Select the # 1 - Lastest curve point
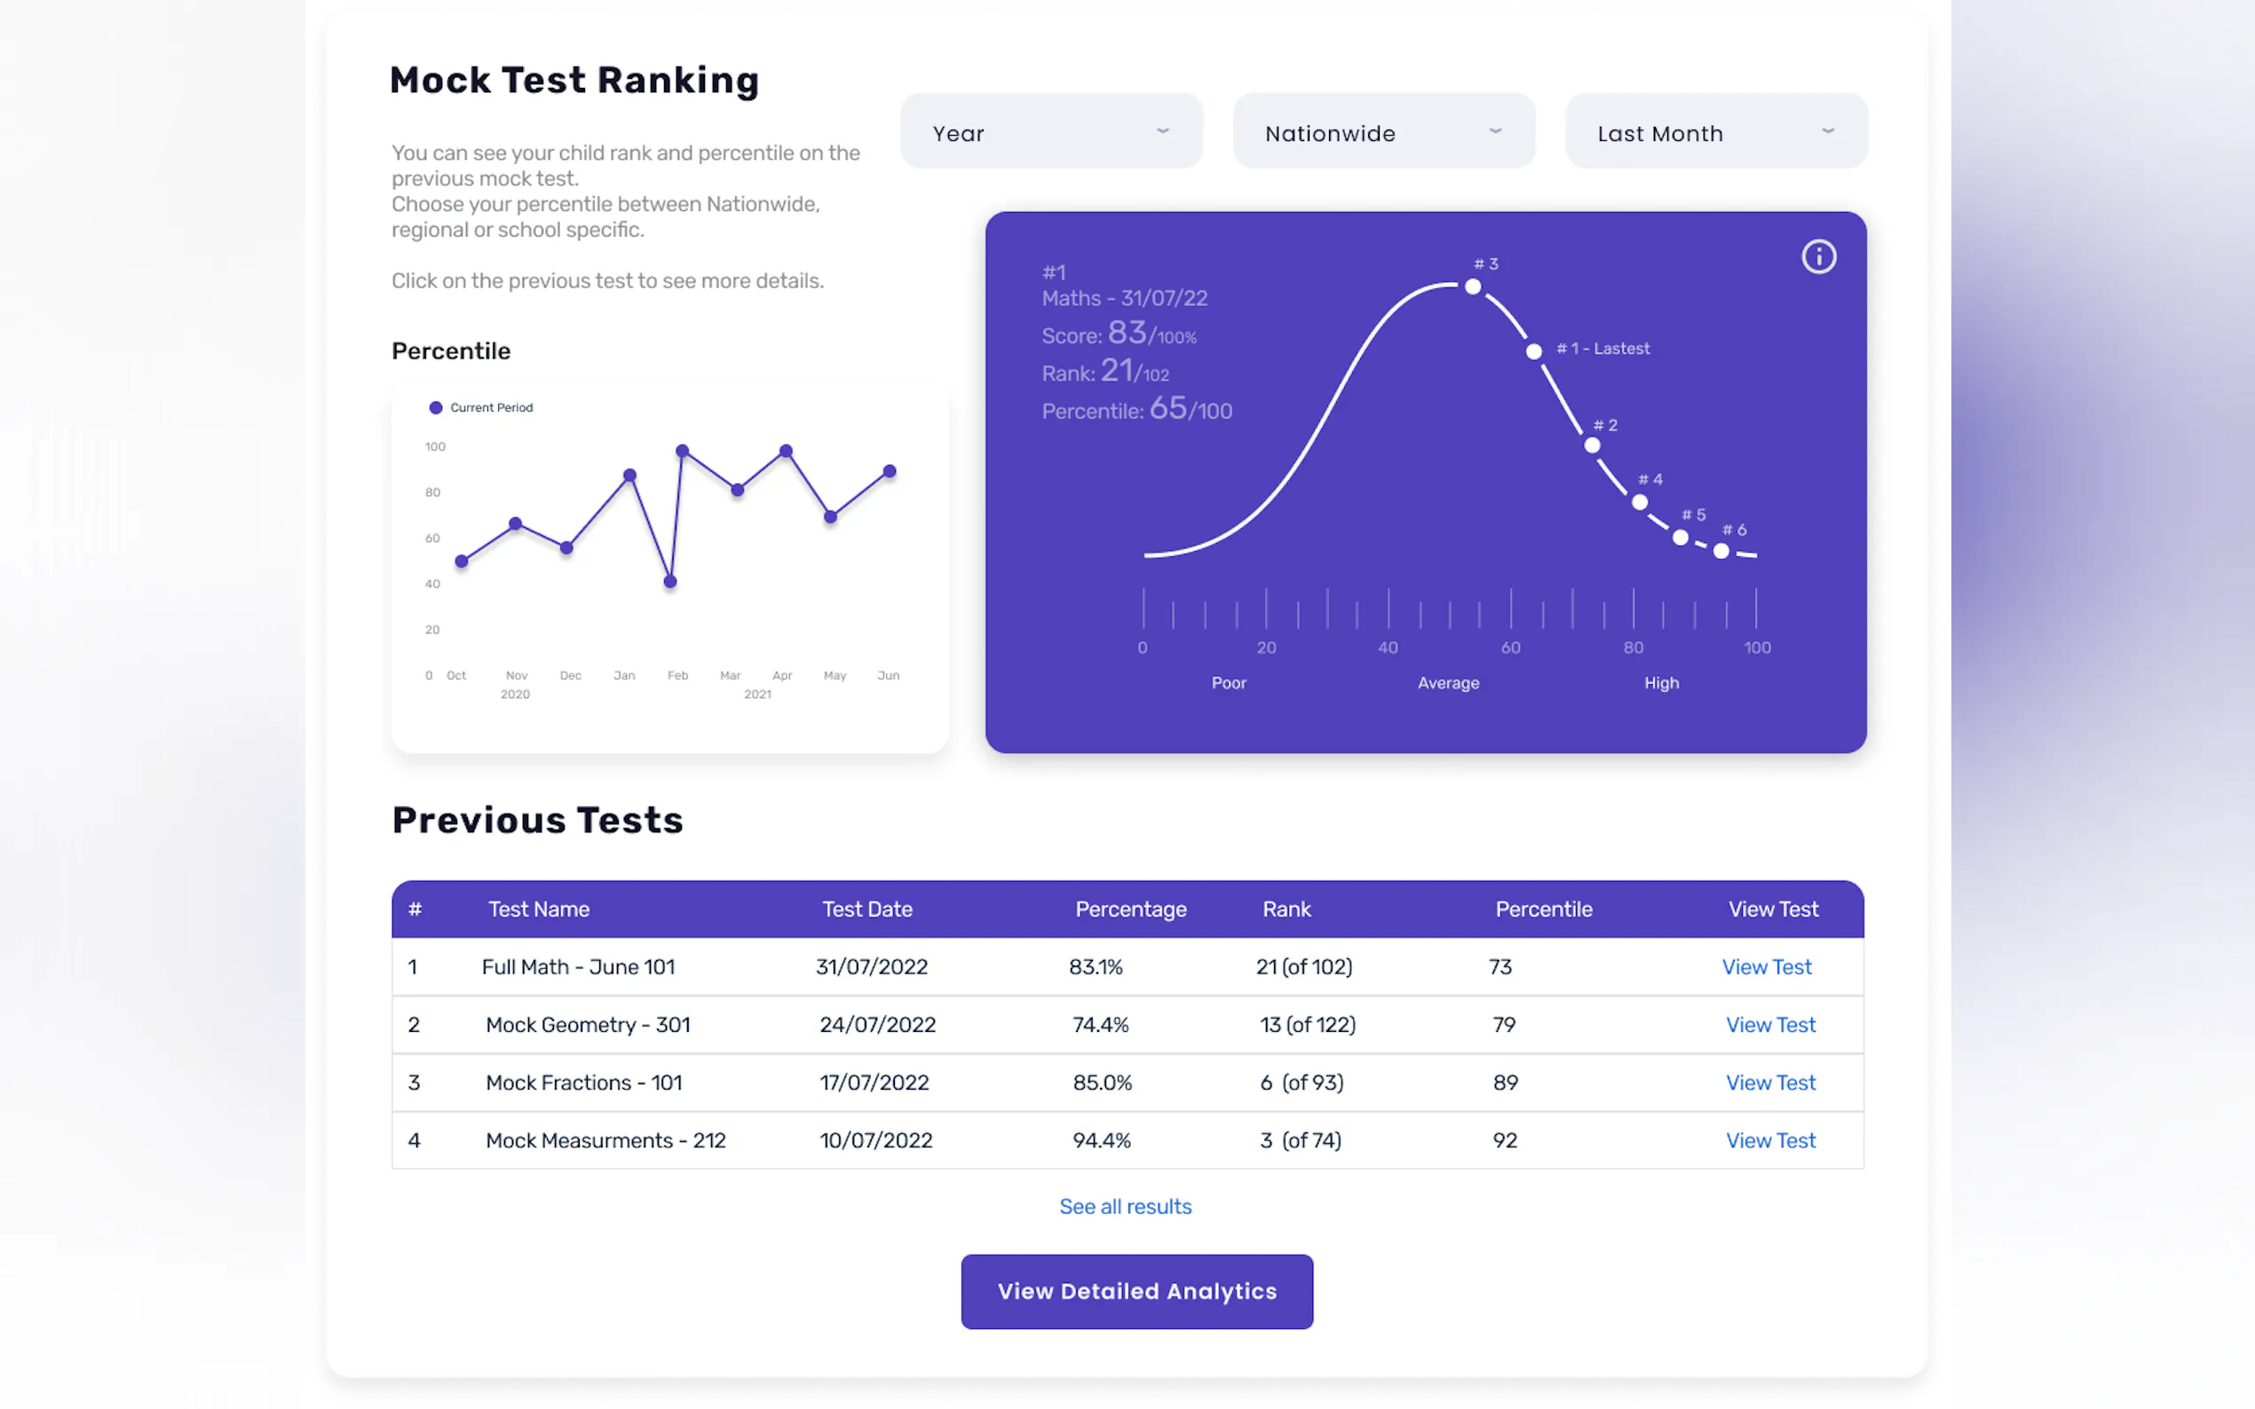 (x=1533, y=351)
